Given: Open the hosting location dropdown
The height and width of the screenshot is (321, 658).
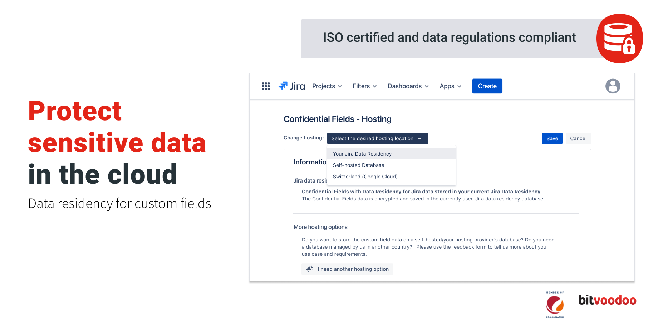Looking at the screenshot, I should coord(377,138).
